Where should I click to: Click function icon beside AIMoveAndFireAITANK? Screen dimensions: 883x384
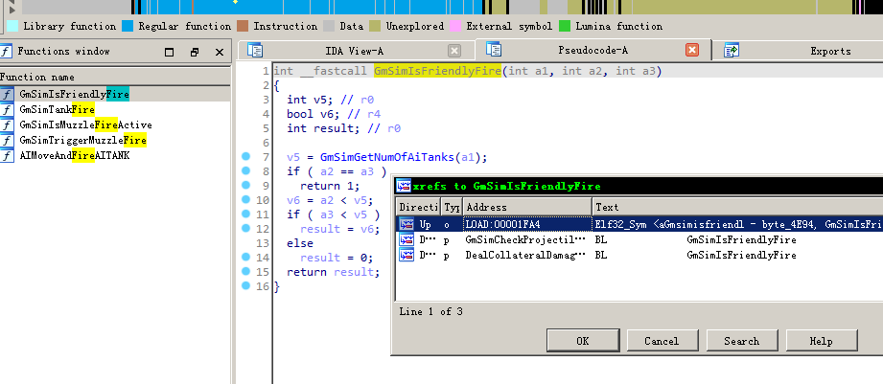6,156
